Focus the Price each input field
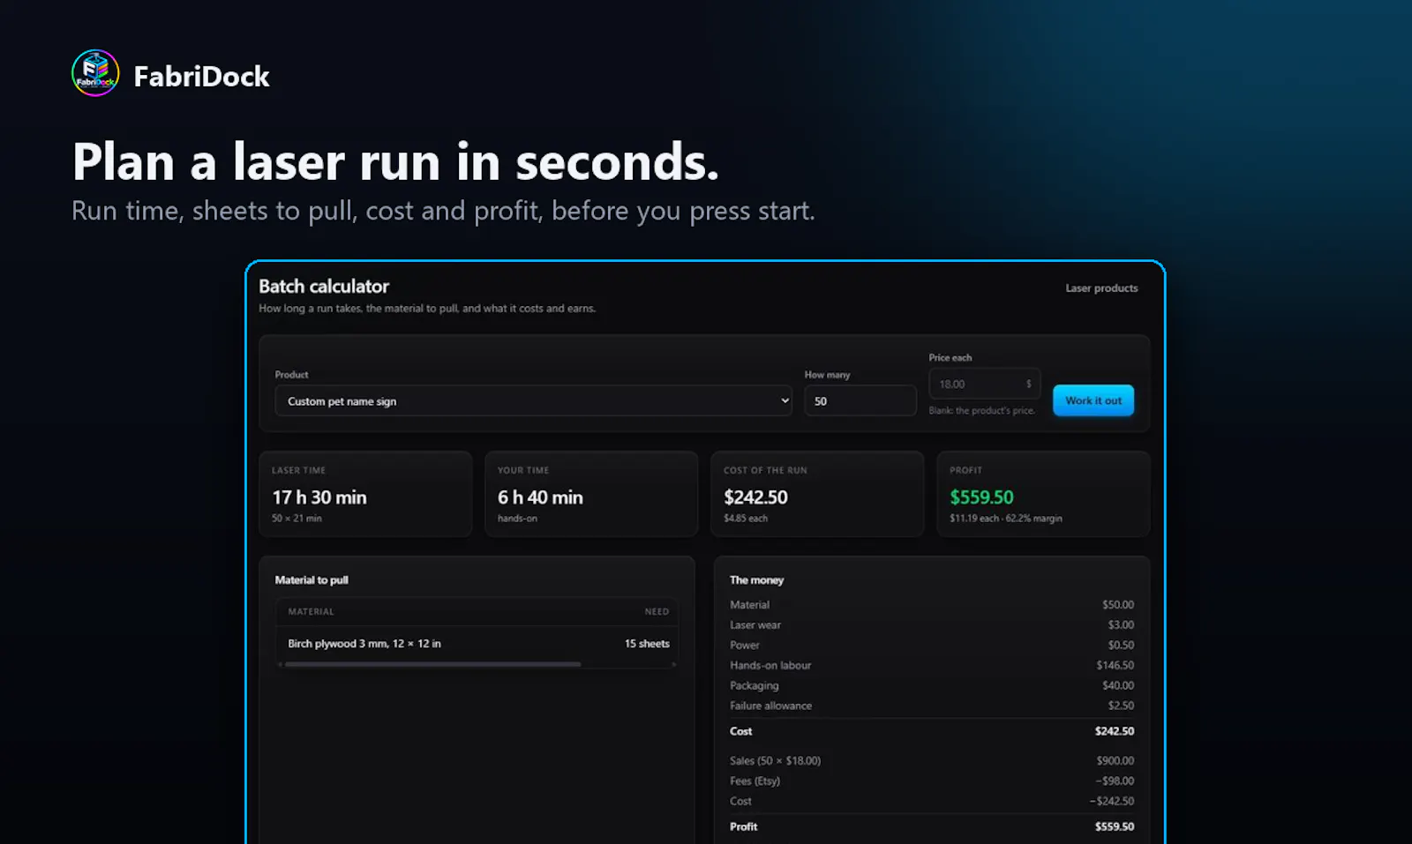The height and width of the screenshot is (844, 1412). [x=984, y=384]
